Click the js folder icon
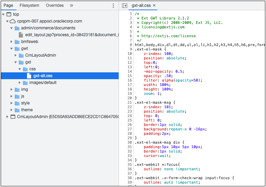 coord(17,96)
